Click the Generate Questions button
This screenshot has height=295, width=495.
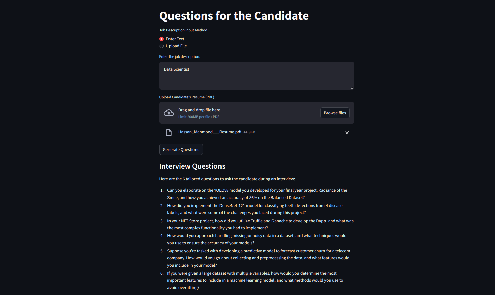tap(181, 150)
